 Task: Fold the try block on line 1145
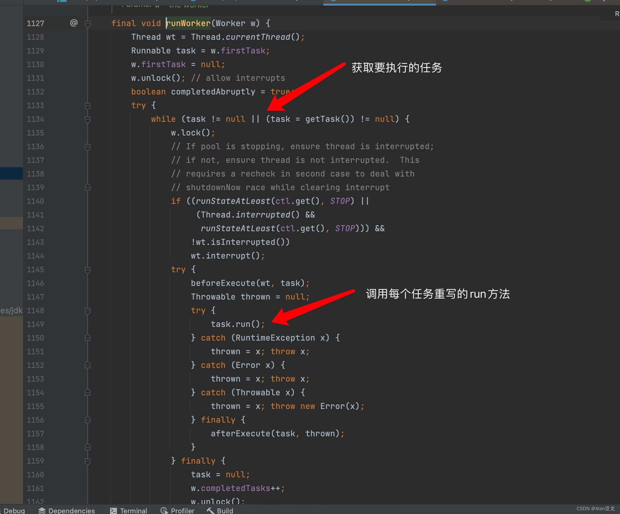tap(88, 270)
